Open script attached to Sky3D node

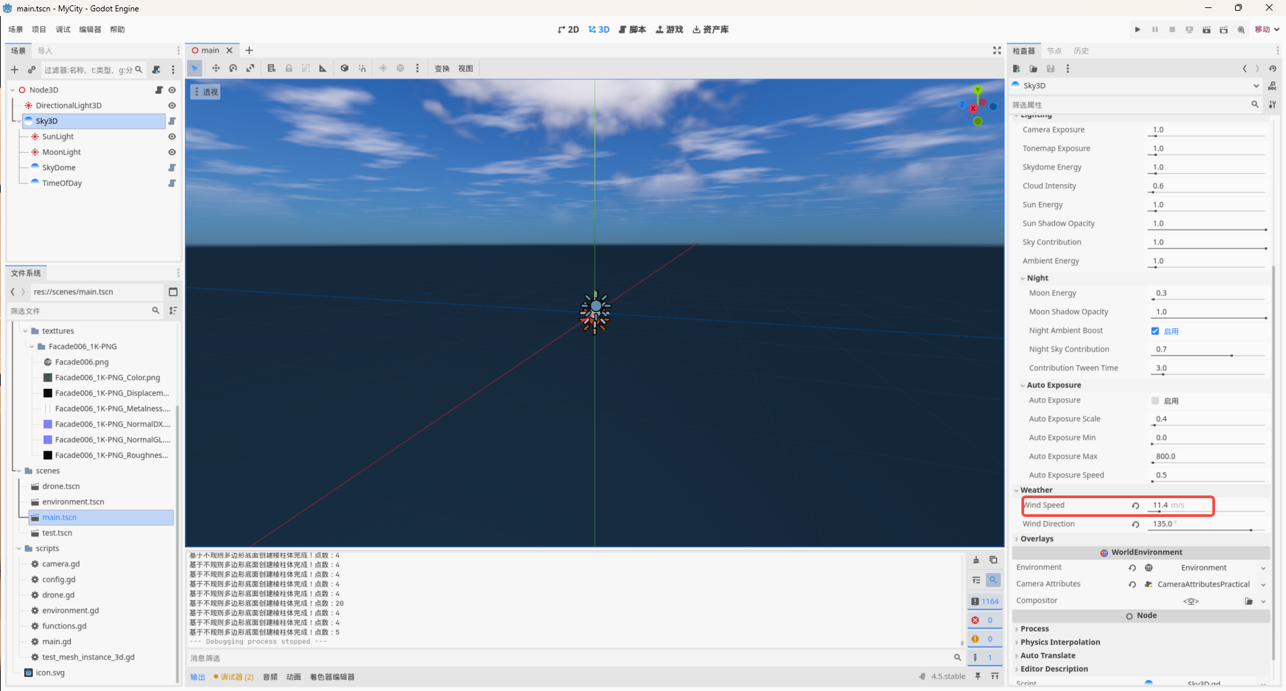click(172, 121)
